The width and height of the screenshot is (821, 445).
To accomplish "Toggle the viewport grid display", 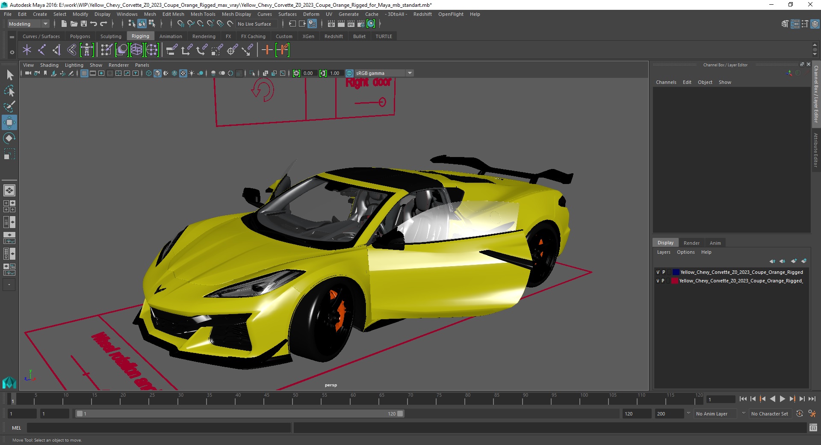I will point(84,73).
